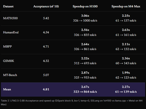
Task: Click the 312 → 693 tok/s text
Action: [85, 63]
